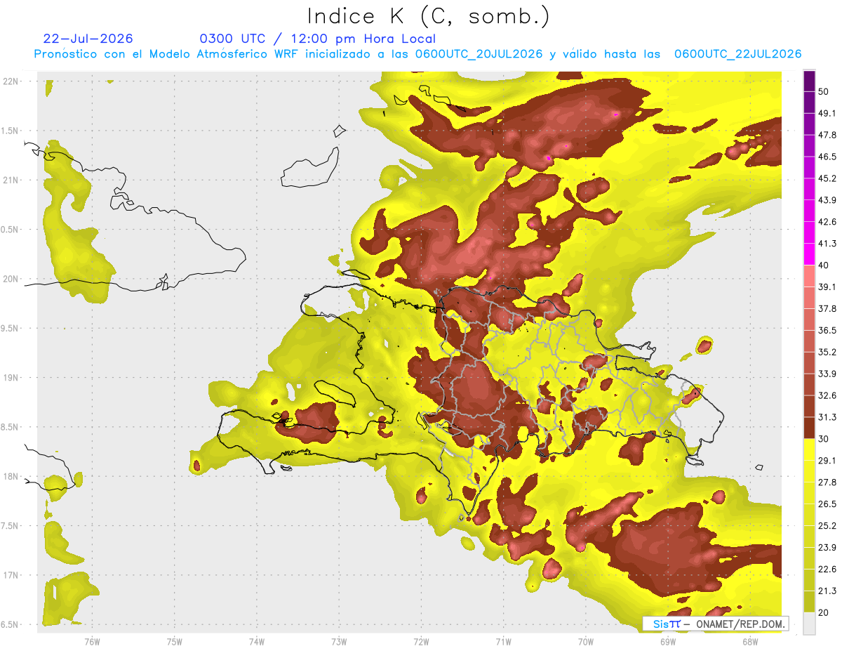Click the latitude axis label '8.5N'

pos(11,428)
